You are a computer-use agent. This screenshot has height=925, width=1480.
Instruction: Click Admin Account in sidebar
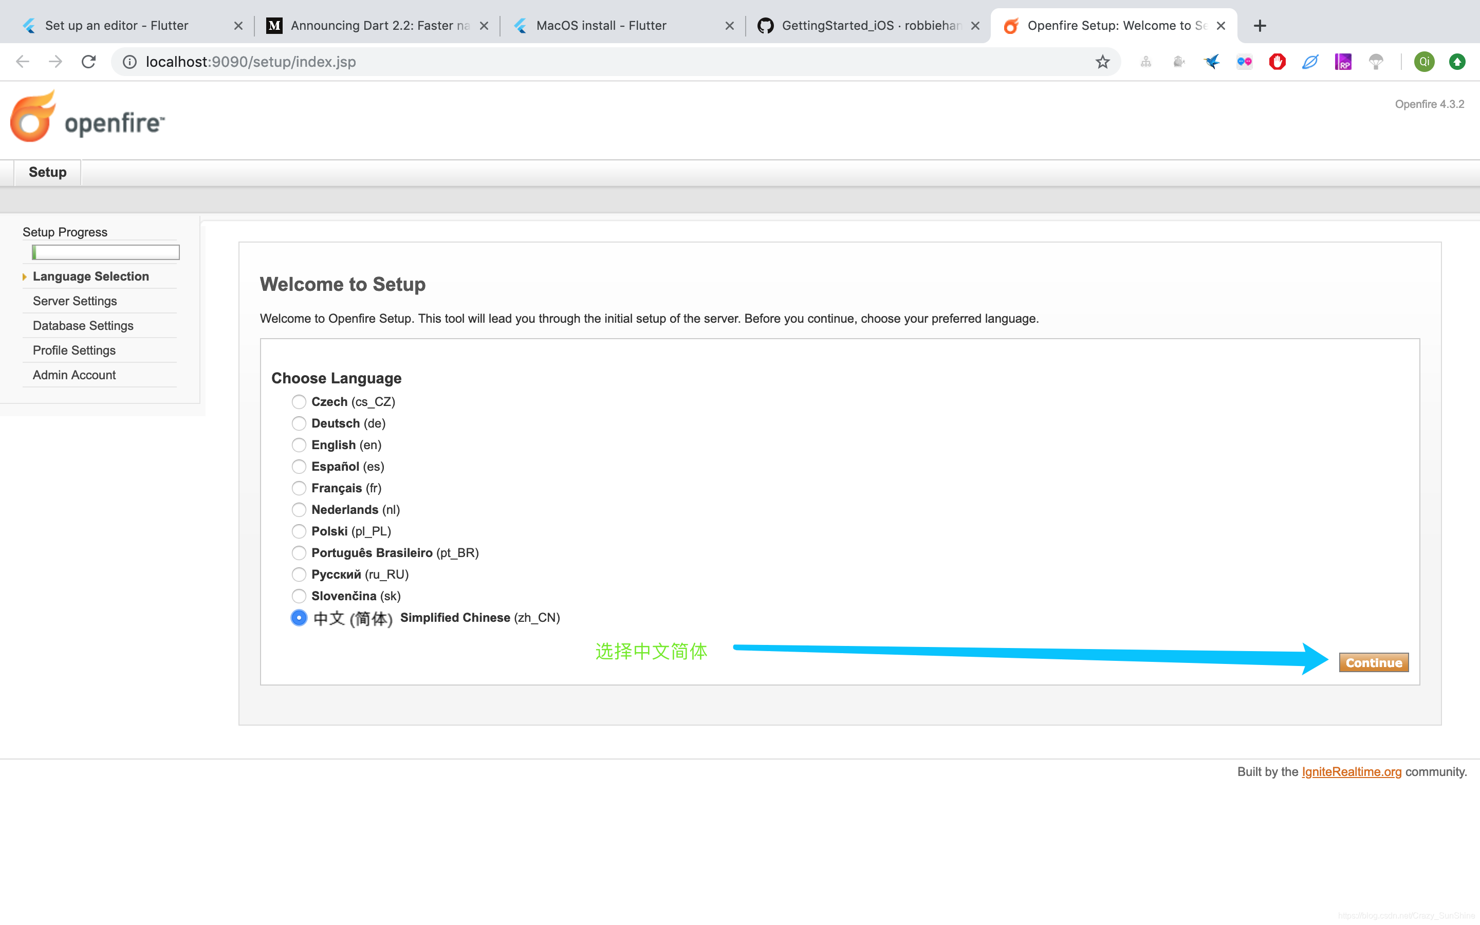74,375
